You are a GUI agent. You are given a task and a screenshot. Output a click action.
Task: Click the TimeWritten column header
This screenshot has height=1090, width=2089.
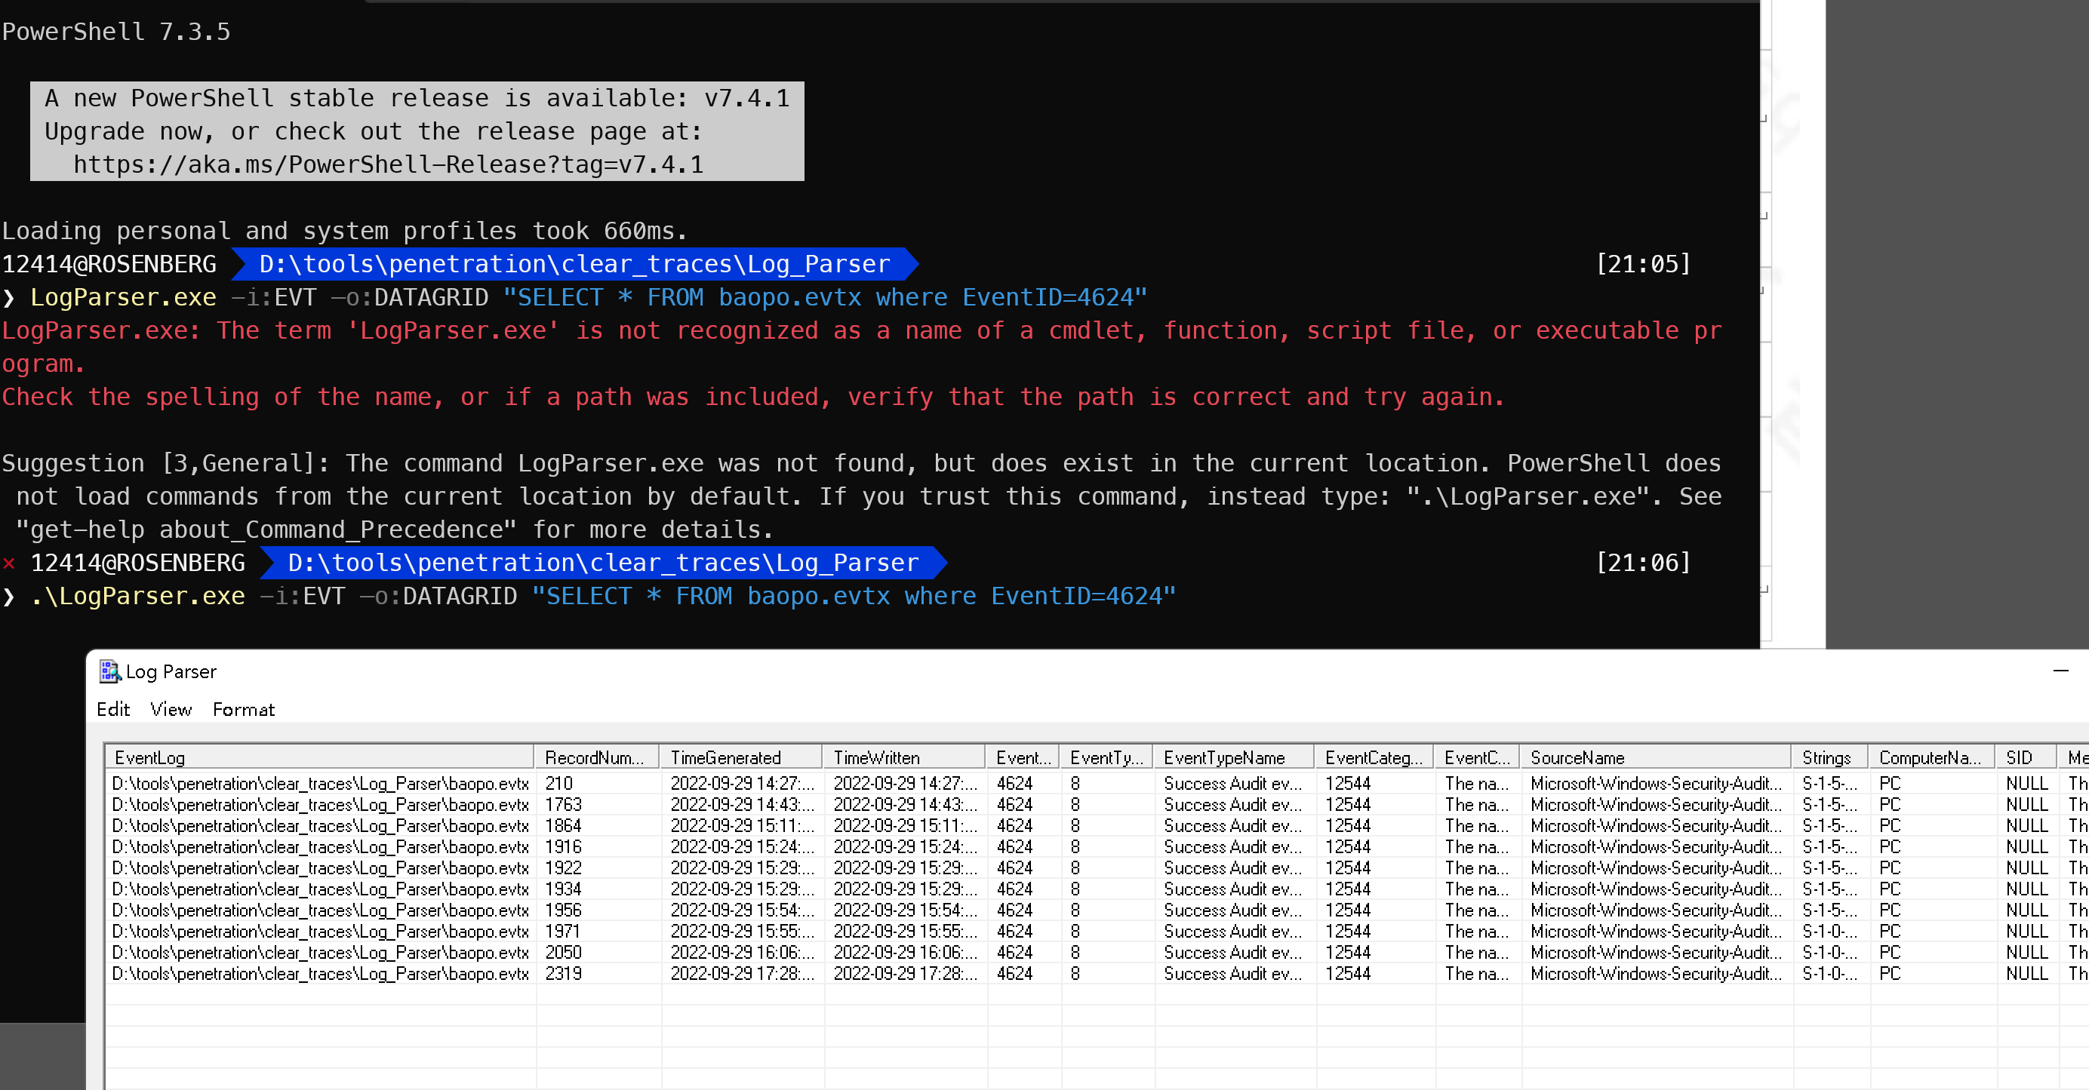click(x=903, y=757)
